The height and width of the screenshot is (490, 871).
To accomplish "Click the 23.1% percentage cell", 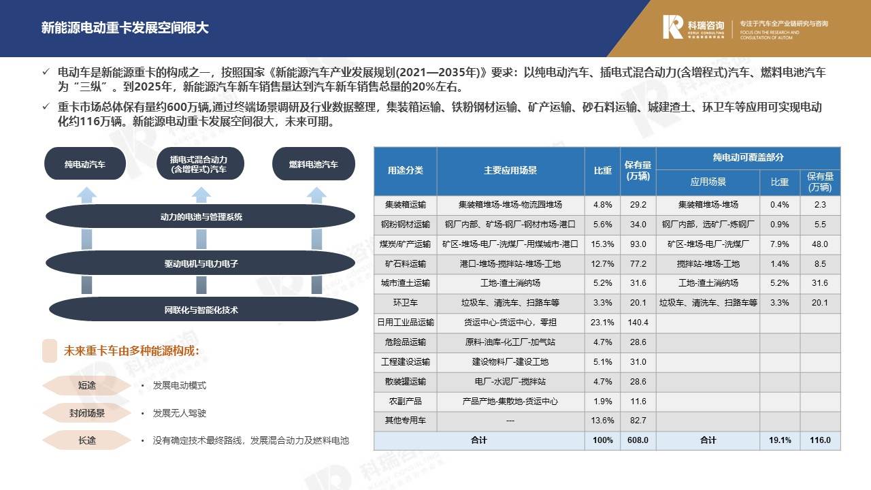I will 603,322.
